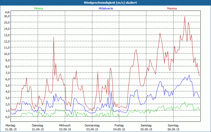Click the 8,0 y-axis value
Viewport: 211px width, 132px height.
[x=7, y=67]
